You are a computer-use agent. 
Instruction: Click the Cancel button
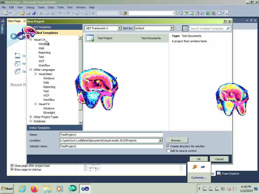(219, 159)
